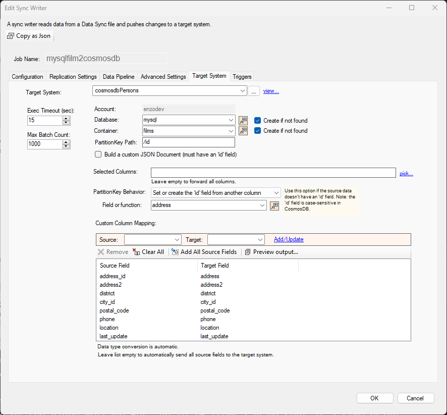Select the district mapping row

253,293
